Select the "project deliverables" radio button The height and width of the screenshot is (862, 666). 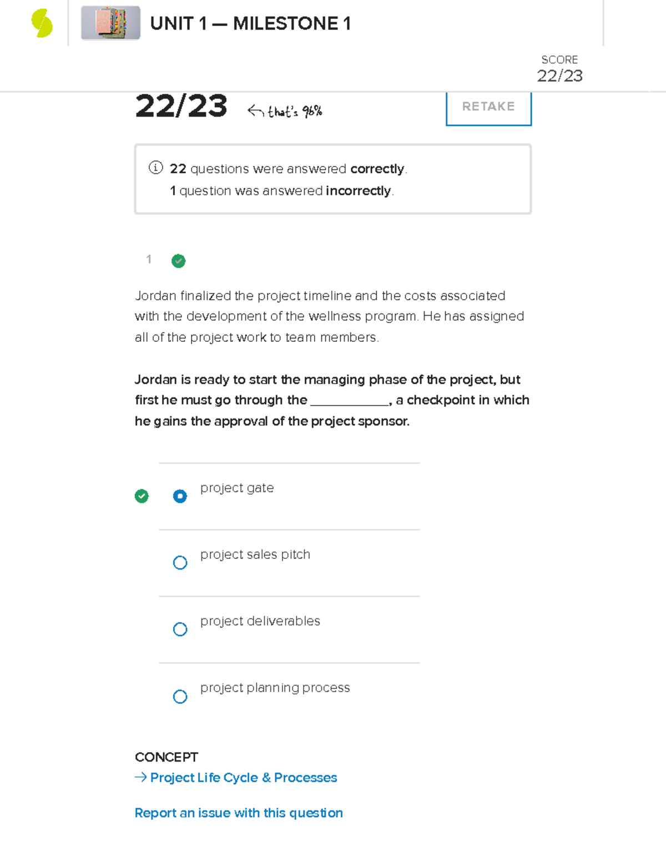click(180, 629)
